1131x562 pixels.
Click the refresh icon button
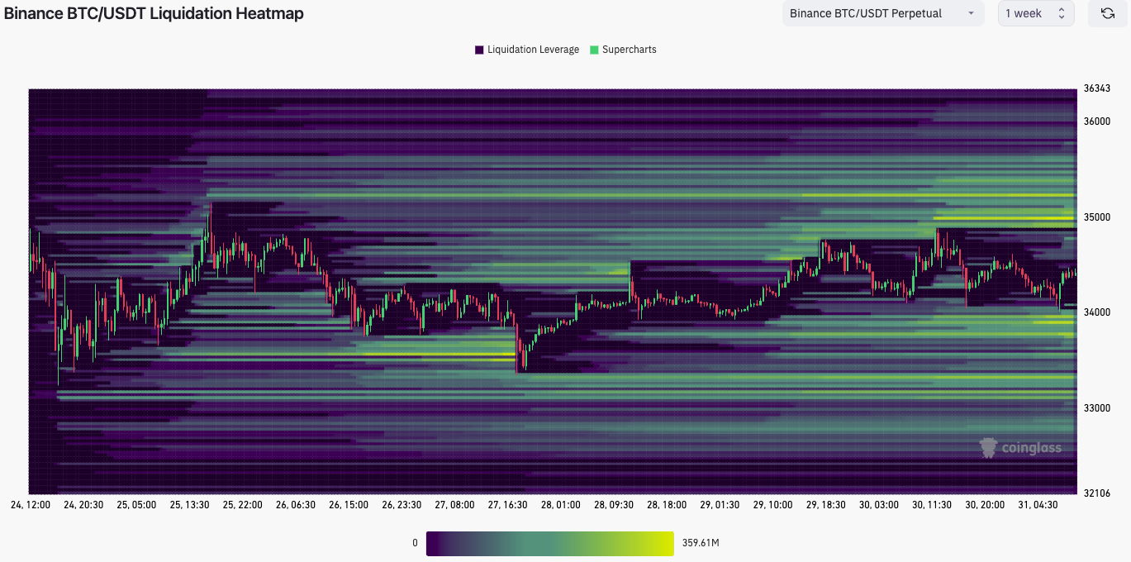pos(1107,13)
